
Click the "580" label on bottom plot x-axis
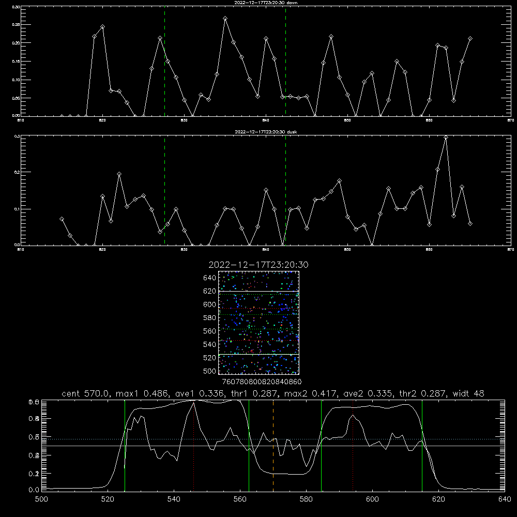pos(306,499)
